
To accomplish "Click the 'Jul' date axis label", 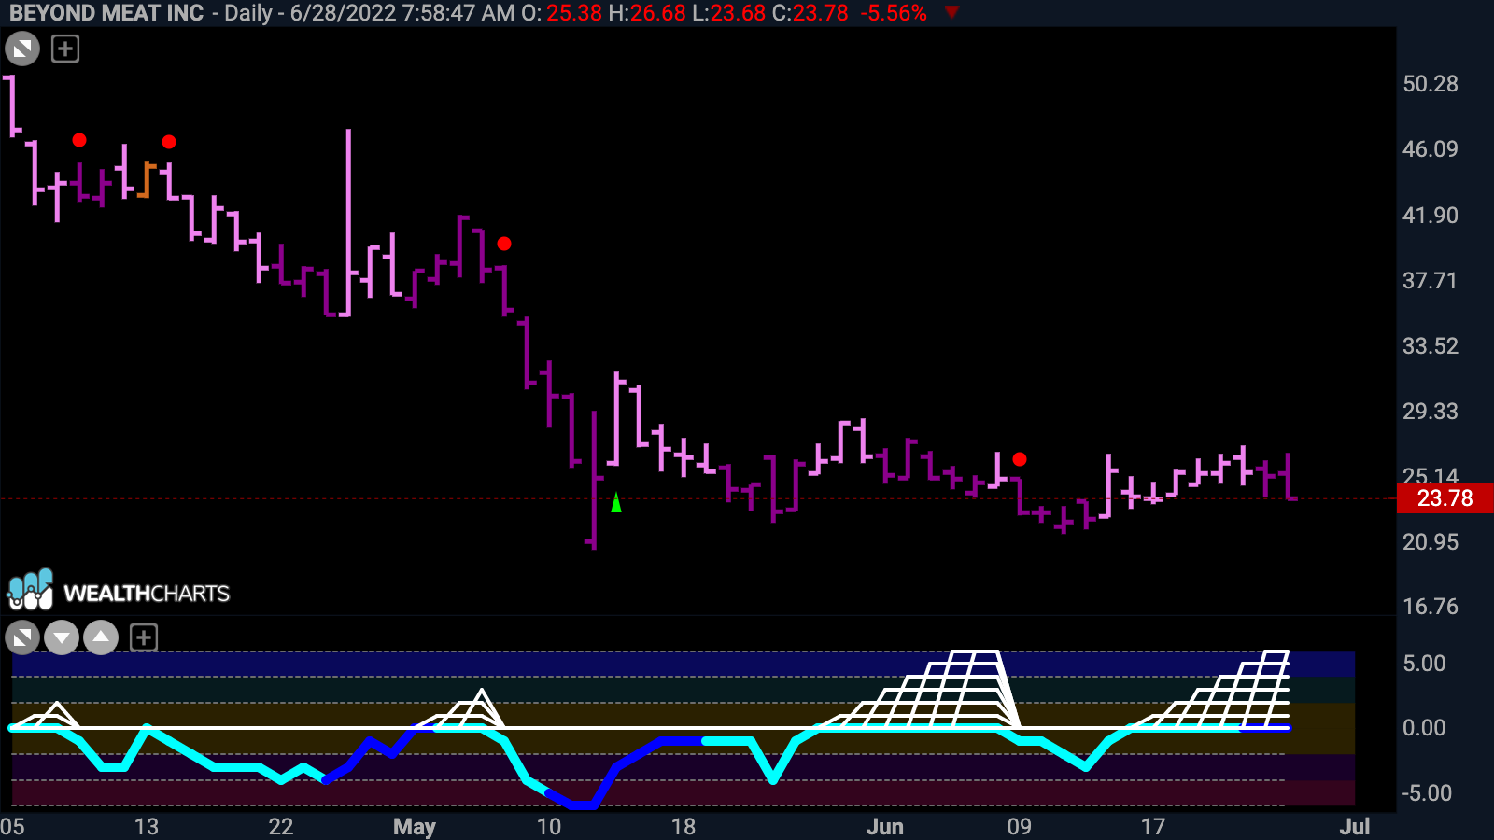I will [x=1355, y=827].
